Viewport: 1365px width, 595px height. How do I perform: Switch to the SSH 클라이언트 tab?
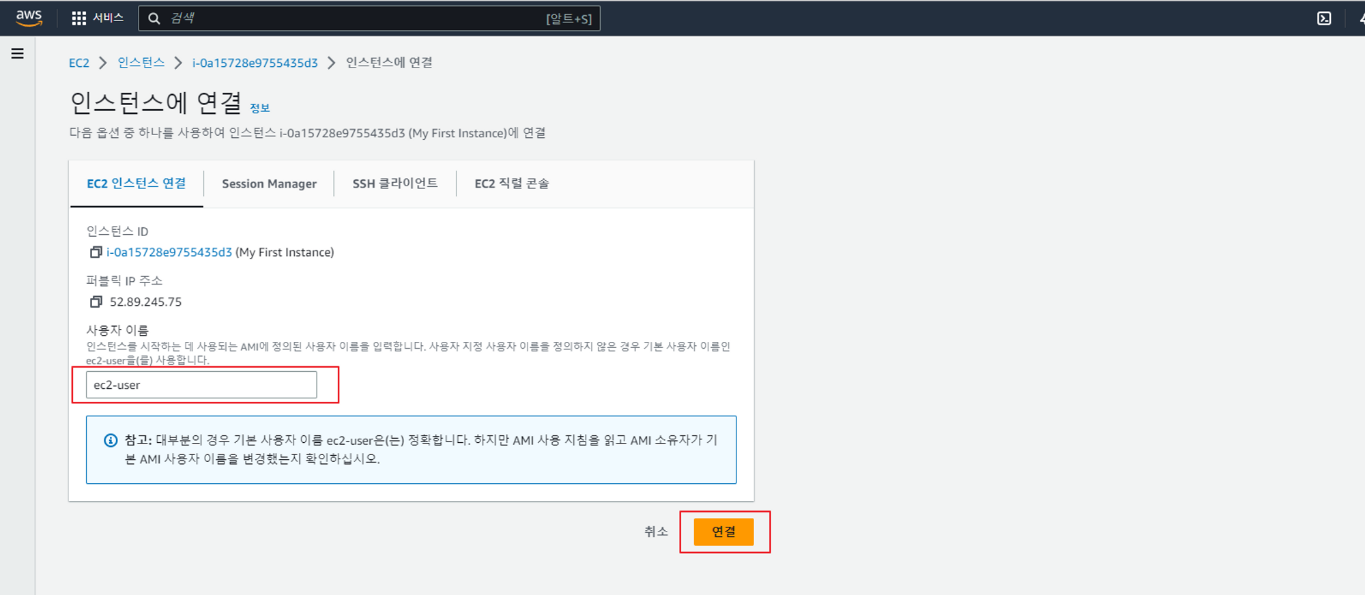(395, 184)
